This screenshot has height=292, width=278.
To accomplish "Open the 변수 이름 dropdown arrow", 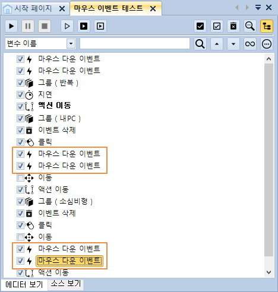I will pos(71,43).
